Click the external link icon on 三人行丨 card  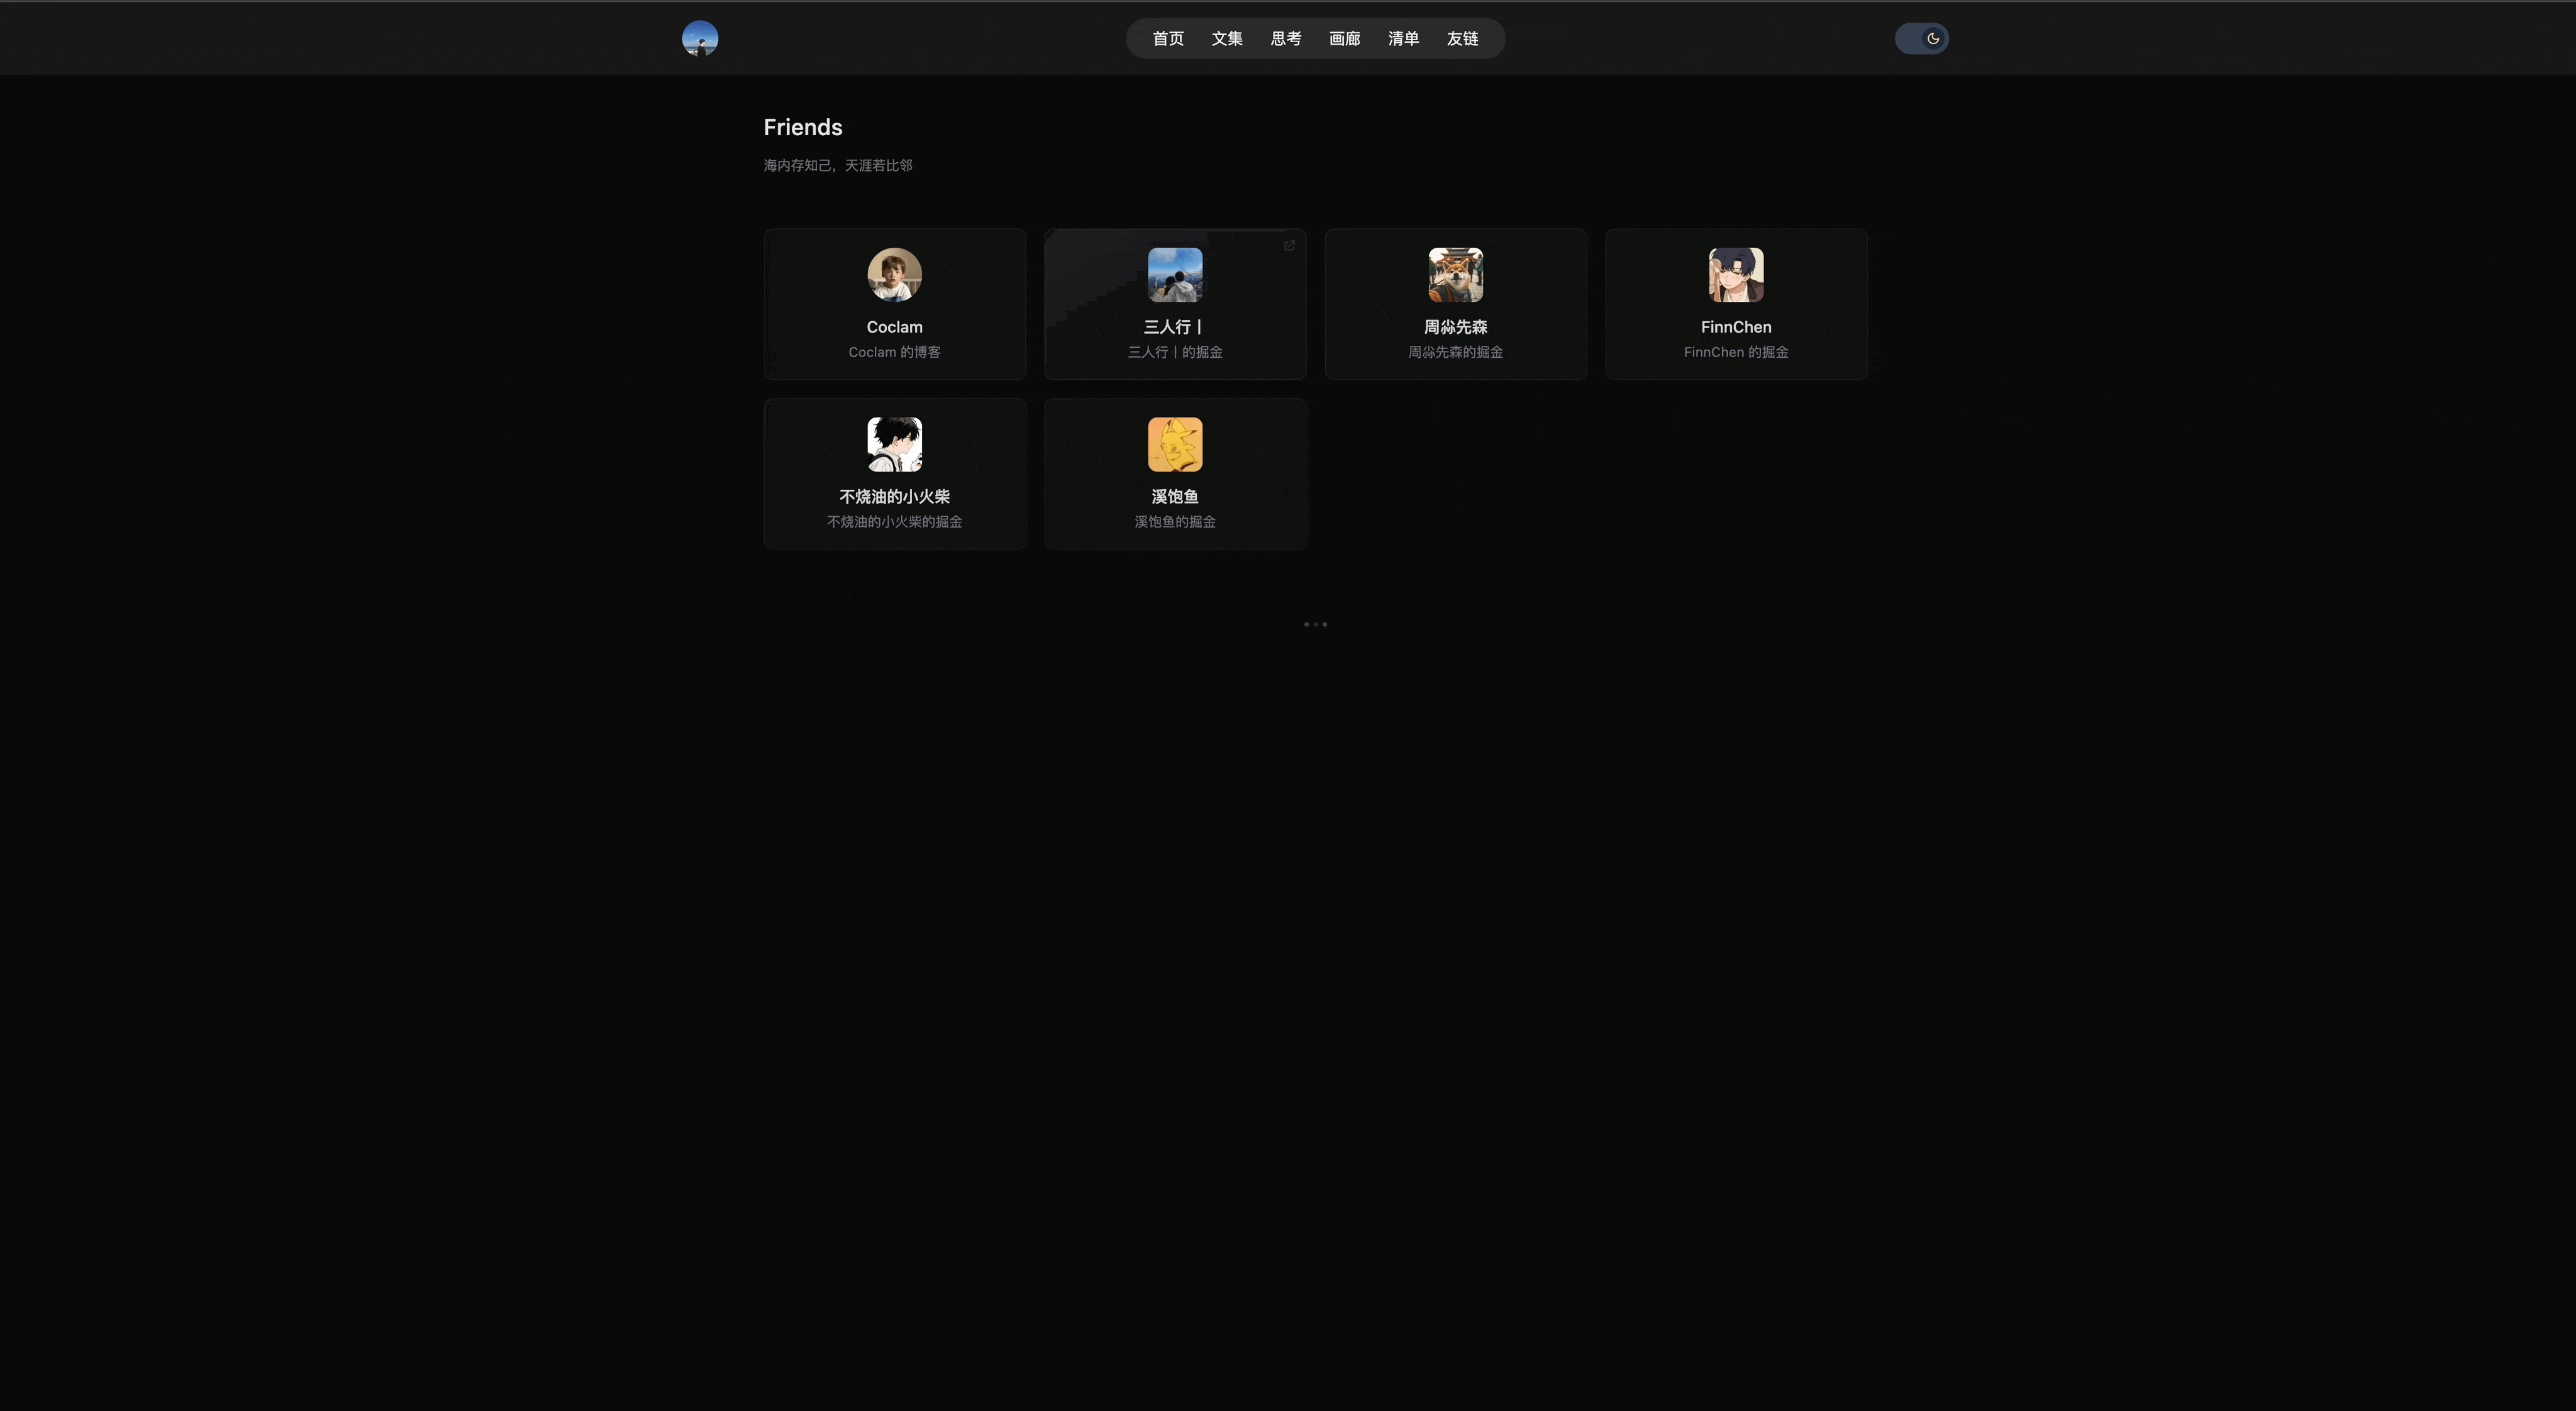[1289, 245]
